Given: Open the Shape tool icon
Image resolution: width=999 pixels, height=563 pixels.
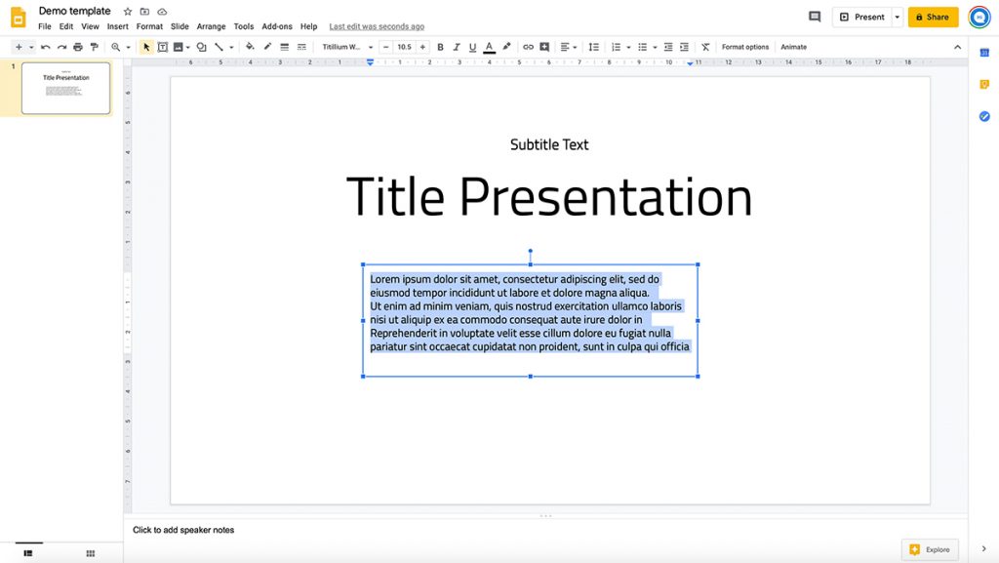Looking at the screenshot, I should 201,47.
